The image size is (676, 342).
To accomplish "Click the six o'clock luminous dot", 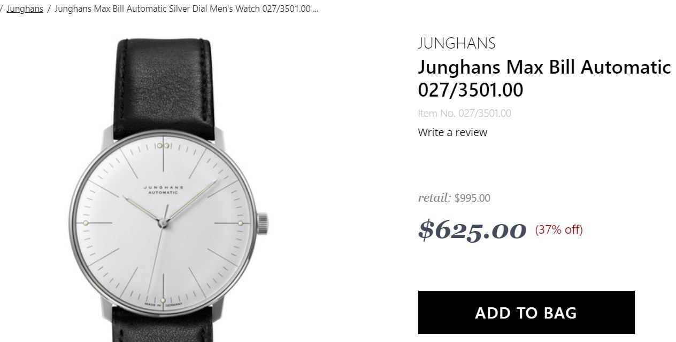I will [162, 299].
